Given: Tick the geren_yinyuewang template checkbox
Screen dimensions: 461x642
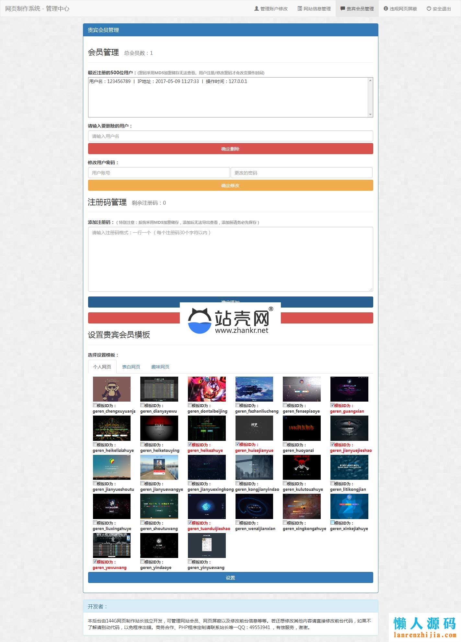Looking at the screenshot, I should (190, 562).
